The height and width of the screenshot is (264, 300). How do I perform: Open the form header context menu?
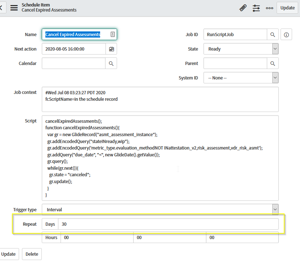14,8
